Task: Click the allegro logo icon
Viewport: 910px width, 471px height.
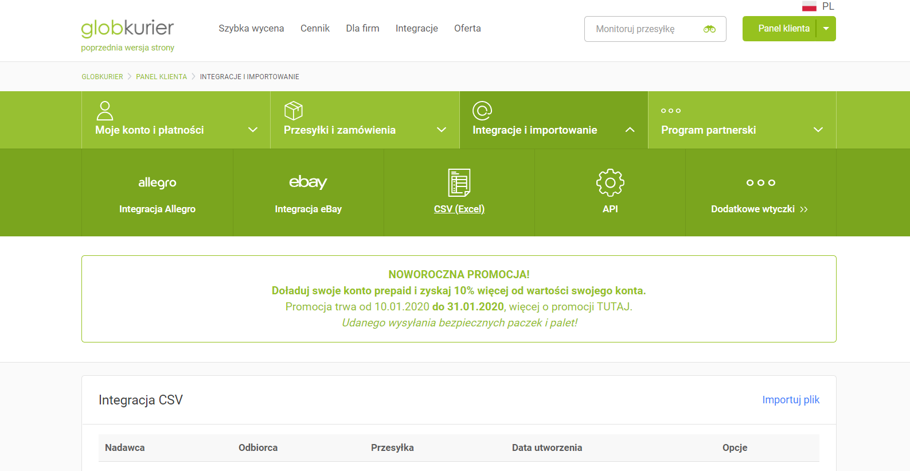Action: (x=157, y=182)
